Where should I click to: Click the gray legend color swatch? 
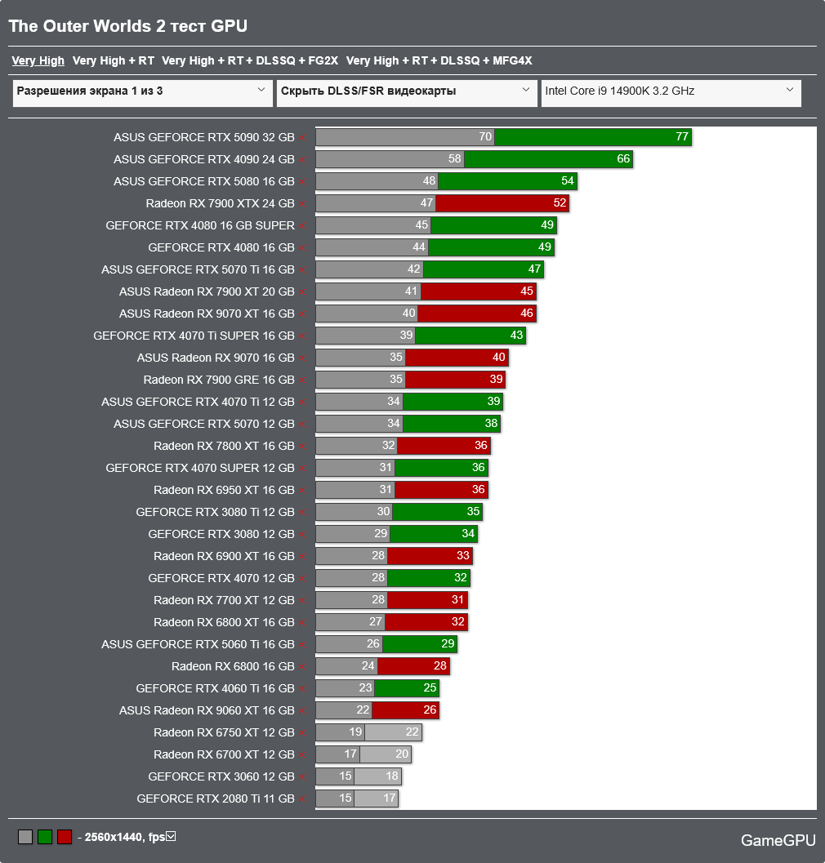25,837
